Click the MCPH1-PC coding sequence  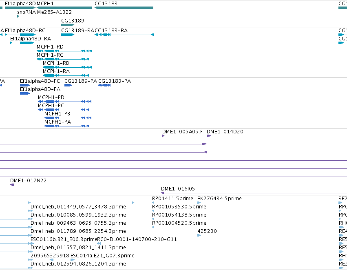pos(64,110)
